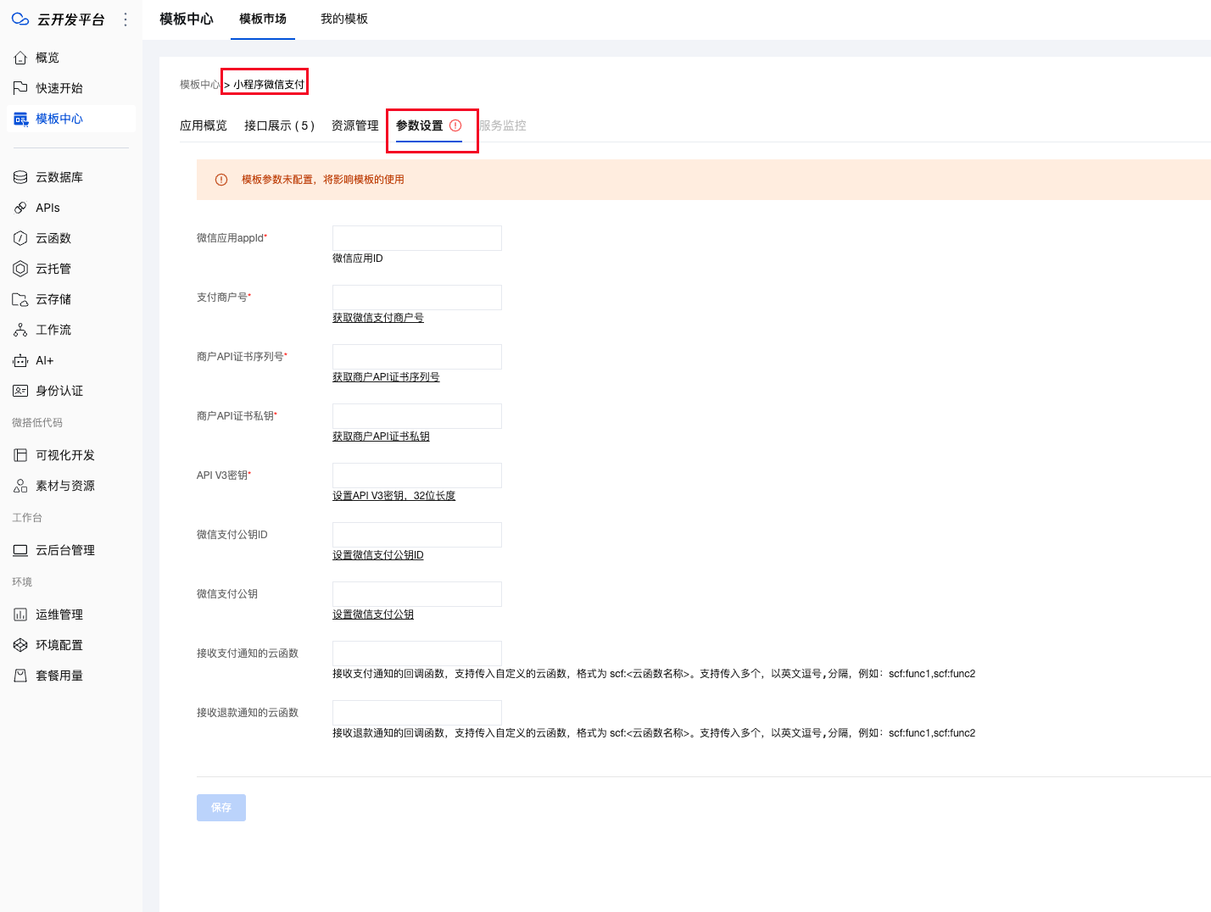Focus the 微信应用appId input field
This screenshot has width=1211, height=912.
click(417, 238)
